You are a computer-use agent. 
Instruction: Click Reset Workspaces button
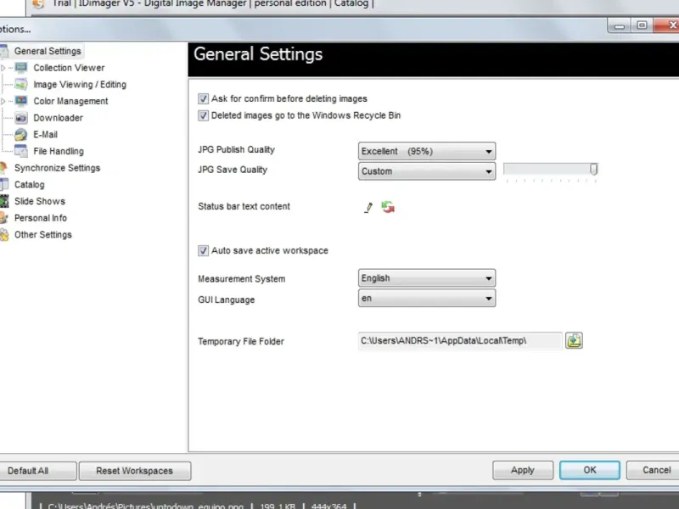coord(135,471)
